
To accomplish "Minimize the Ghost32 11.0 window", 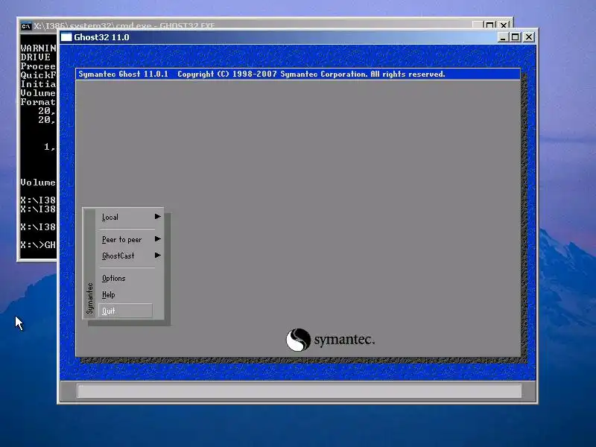I will tap(502, 37).
